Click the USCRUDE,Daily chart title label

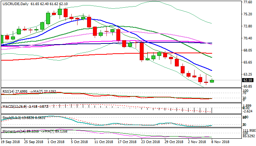[12, 3]
